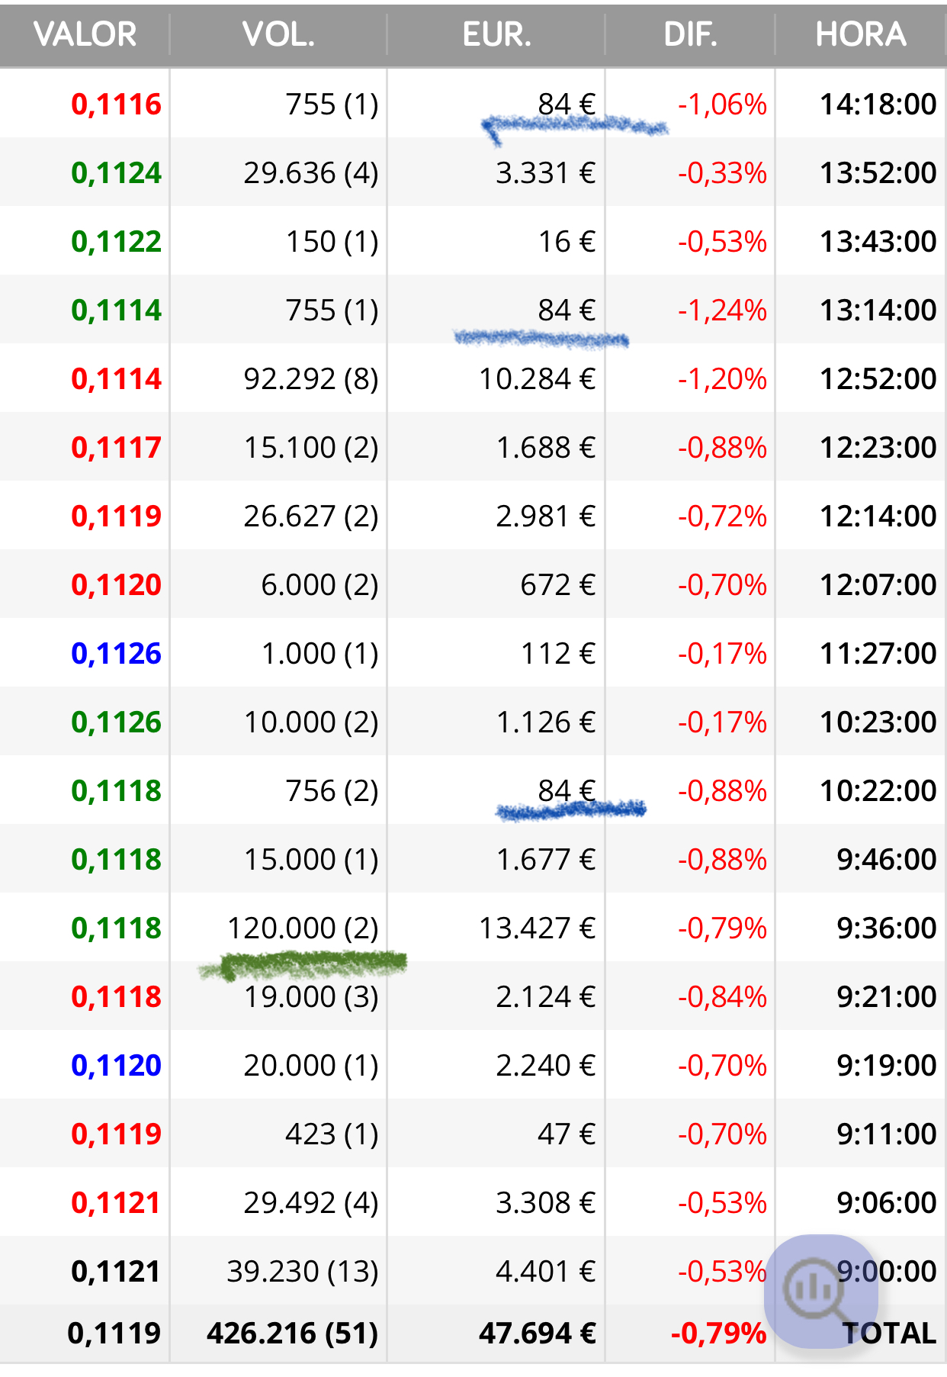947x1377 pixels.
Task: Tap the floating chart search icon
Action: tap(821, 1291)
